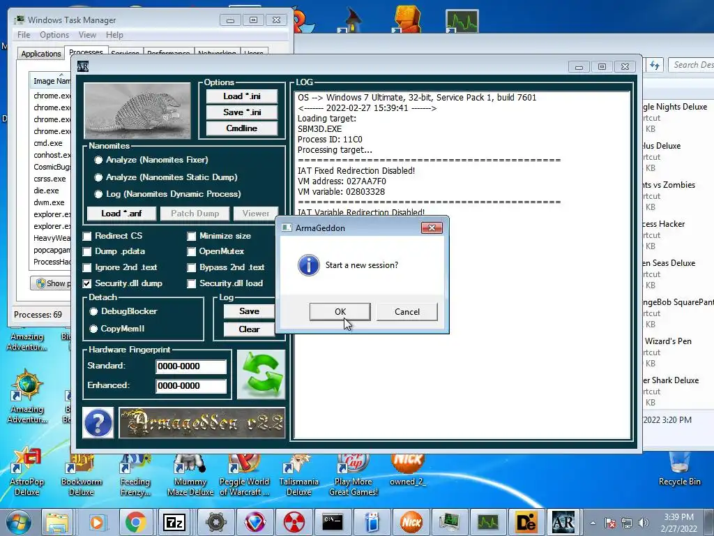Open the Nick taskbar icon

411,522
